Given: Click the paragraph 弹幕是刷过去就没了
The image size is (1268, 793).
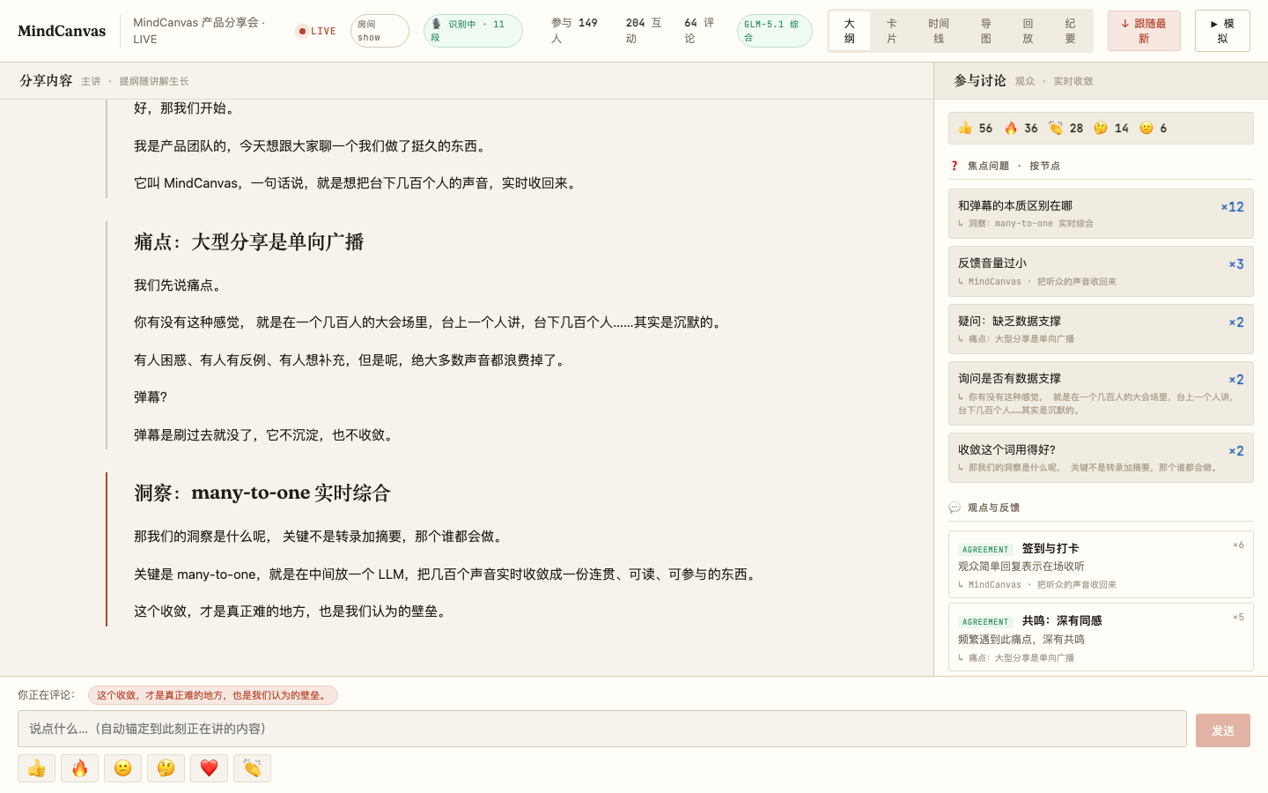Looking at the screenshot, I should coord(265,435).
